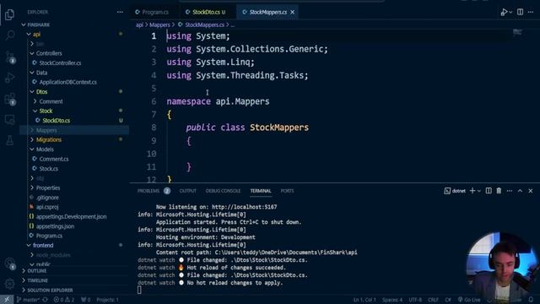Viewport: 540px width, 304px height.
Task: Open remote window indicator in status bar
Action: tap(7, 300)
